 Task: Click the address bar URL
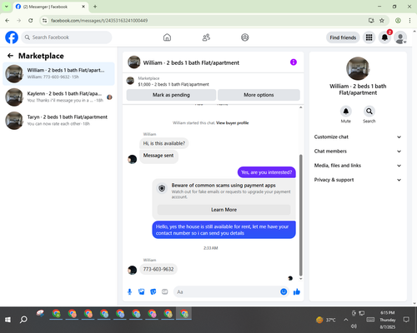tap(99, 21)
